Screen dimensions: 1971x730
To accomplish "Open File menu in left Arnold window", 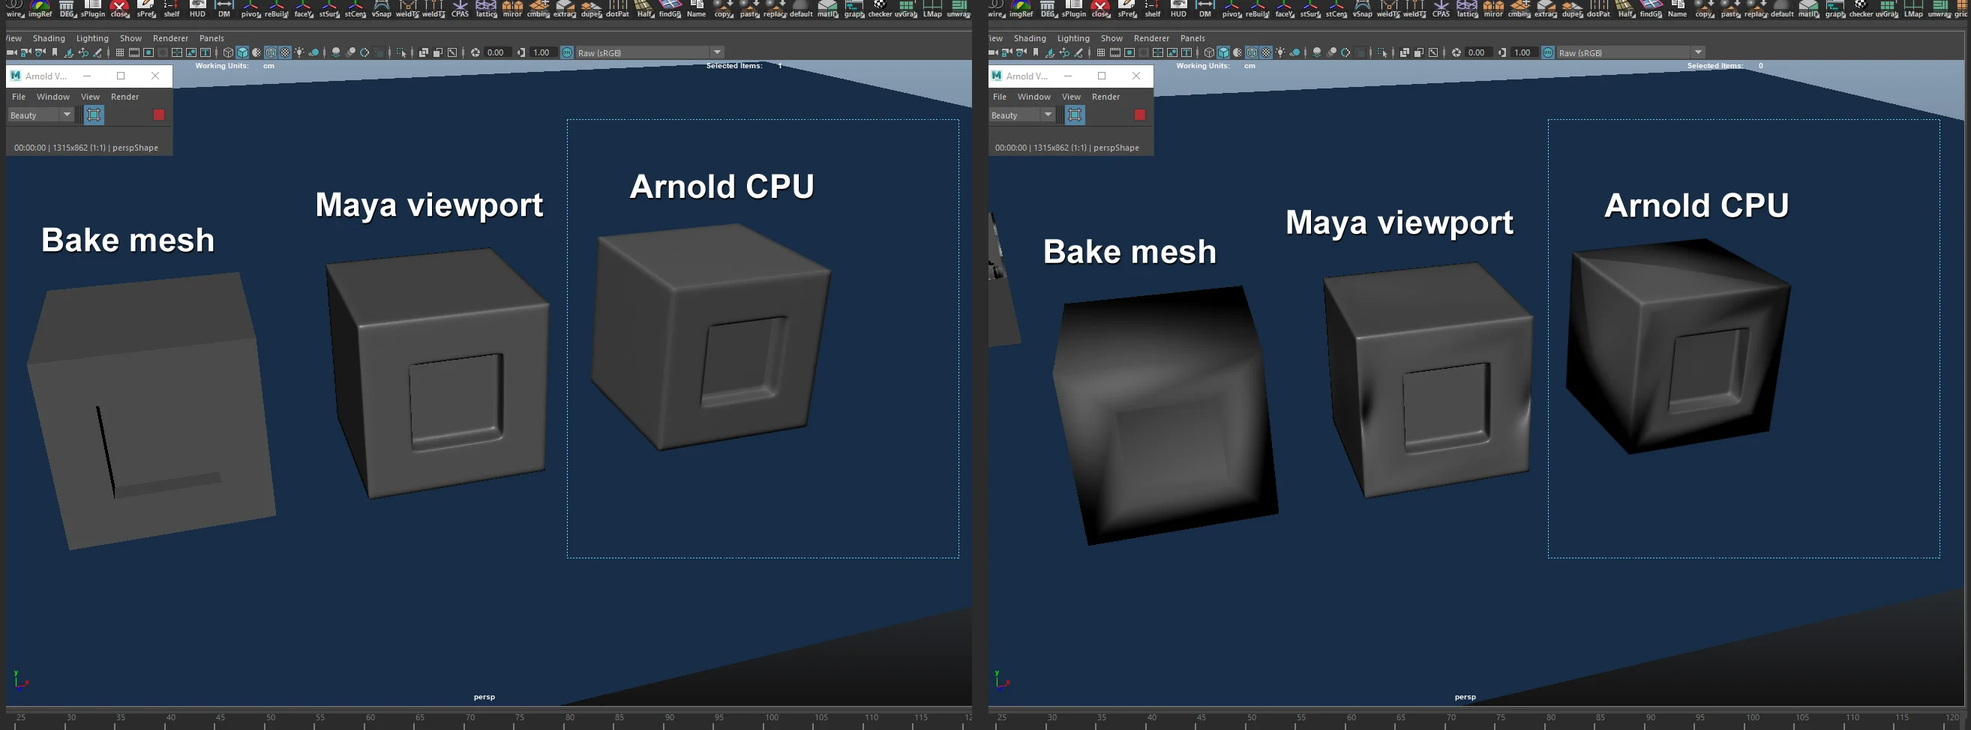I will pyautogui.click(x=19, y=97).
